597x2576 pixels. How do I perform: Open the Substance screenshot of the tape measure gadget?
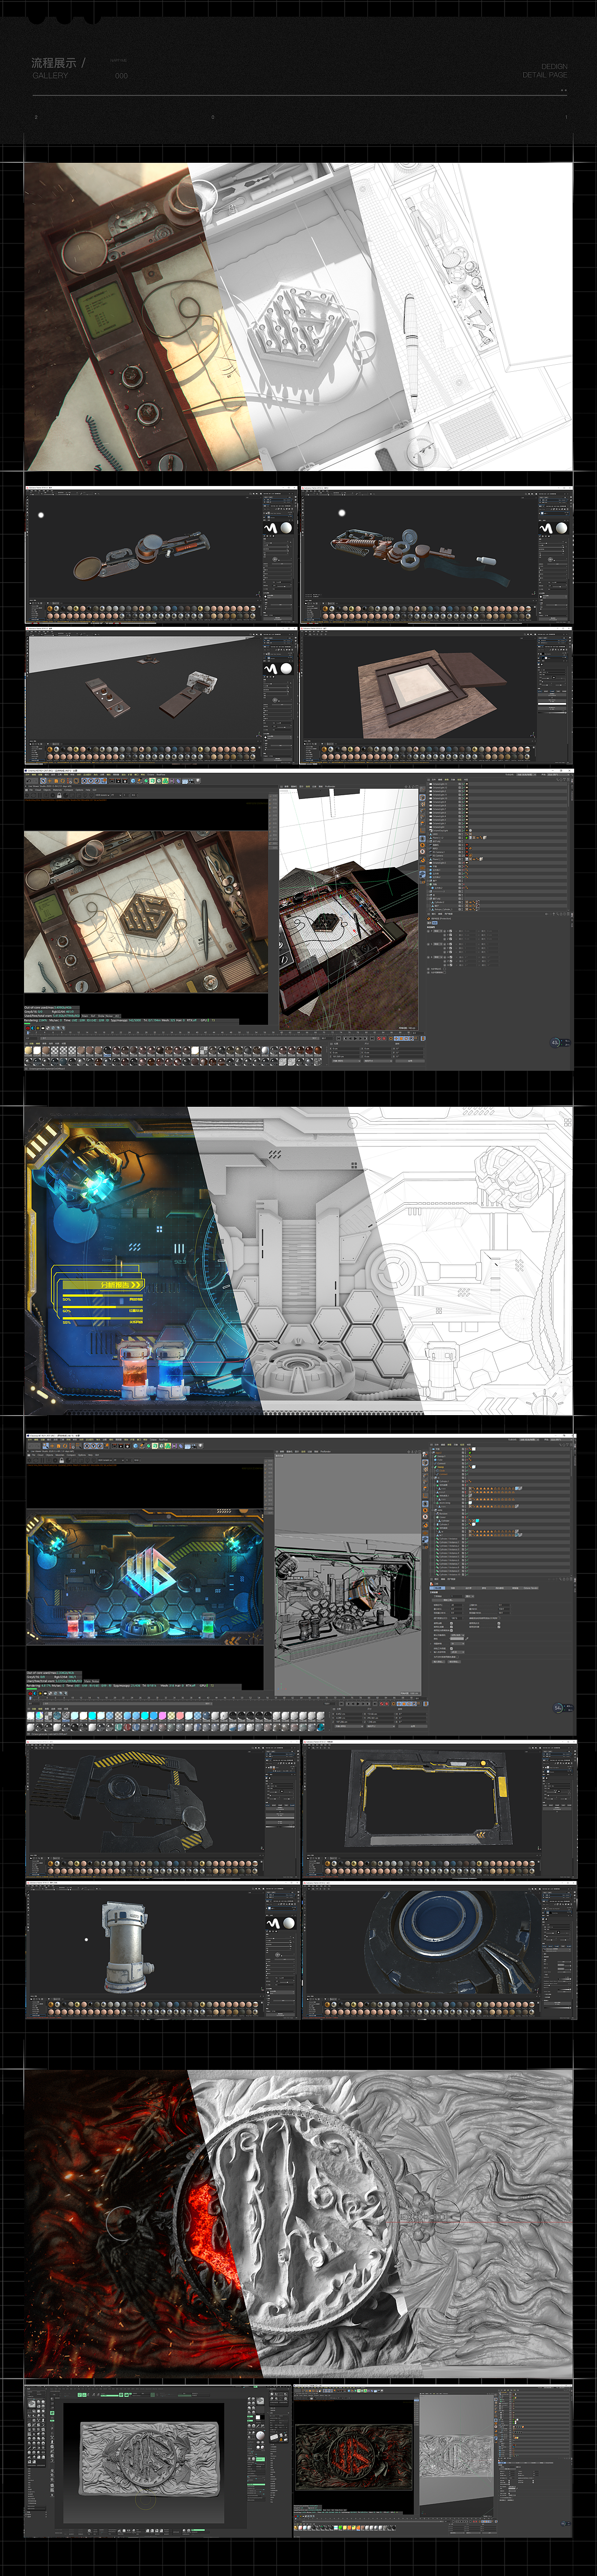[x=161, y=555]
